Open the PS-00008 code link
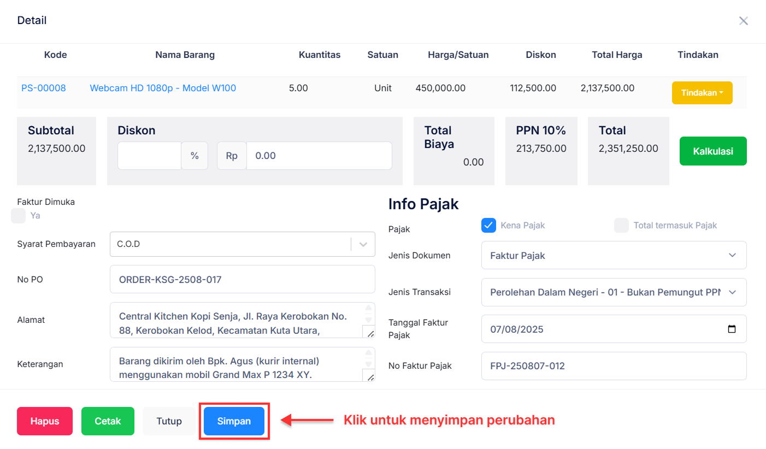 43,88
